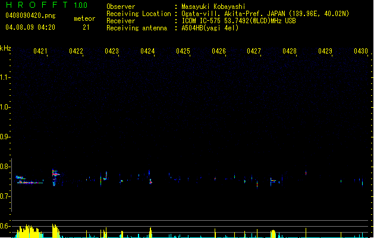The image size is (374, 238).
Task: Click the echo near 0428 at 0.78 kHz
Action: click(306, 173)
